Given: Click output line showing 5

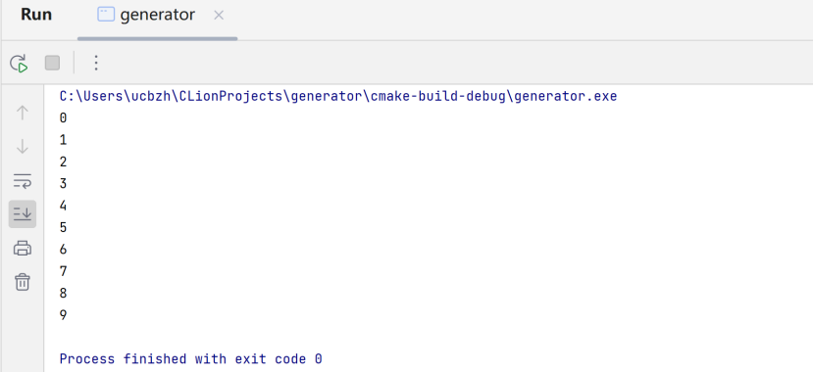Looking at the screenshot, I should (x=64, y=227).
